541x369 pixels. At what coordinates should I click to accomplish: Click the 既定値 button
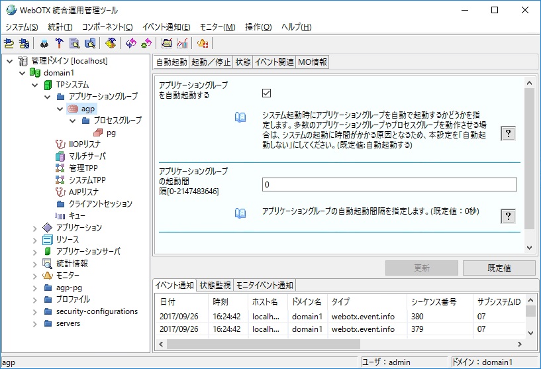pos(499,268)
